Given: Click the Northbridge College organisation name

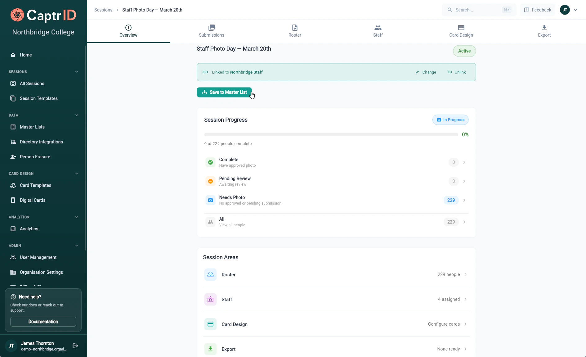Looking at the screenshot, I should (x=43, y=32).
